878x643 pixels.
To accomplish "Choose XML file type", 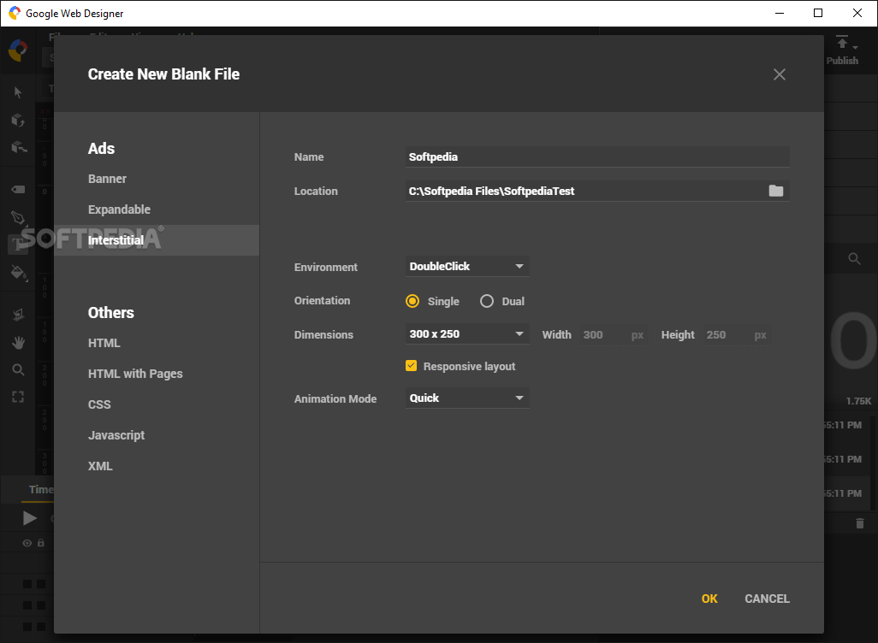I will (x=100, y=466).
